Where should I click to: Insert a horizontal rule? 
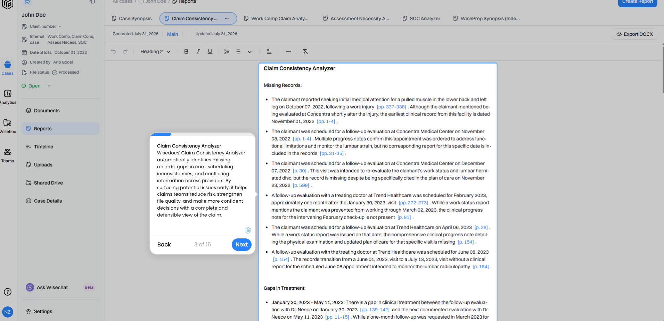click(288, 51)
